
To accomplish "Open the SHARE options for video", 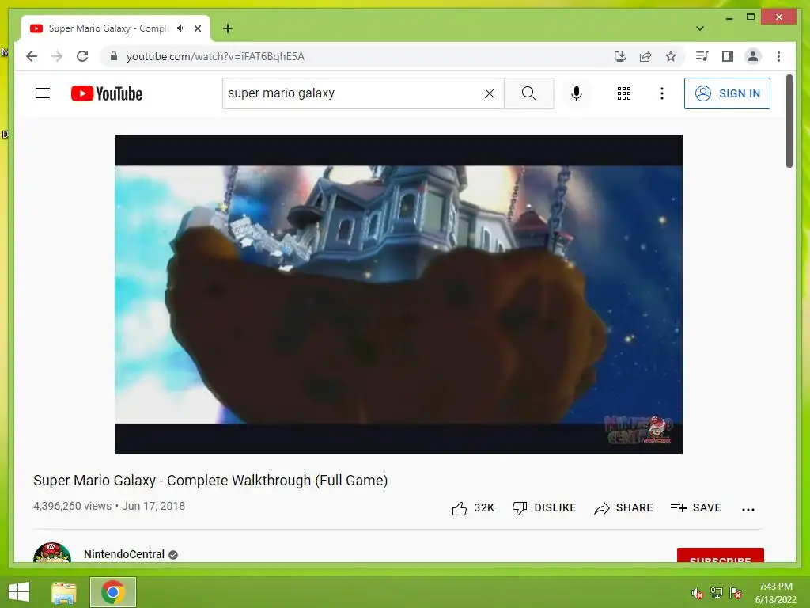I will [x=623, y=507].
